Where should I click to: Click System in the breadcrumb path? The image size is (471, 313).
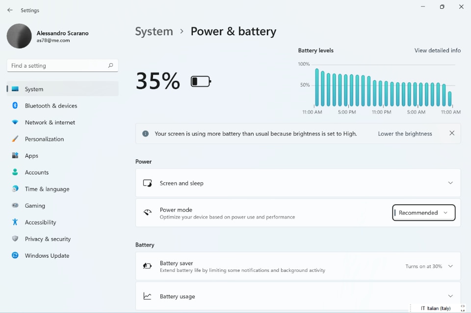coord(154,31)
